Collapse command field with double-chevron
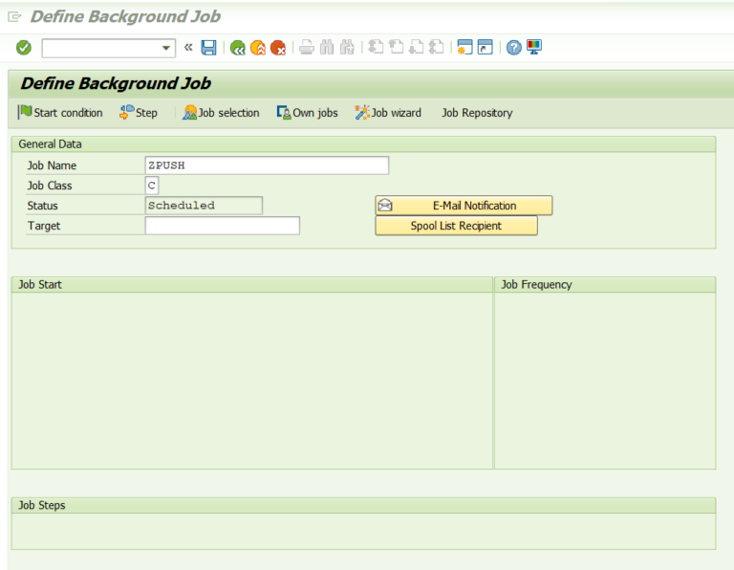Image resolution: width=734 pixels, height=570 pixels. (x=188, y=47)
